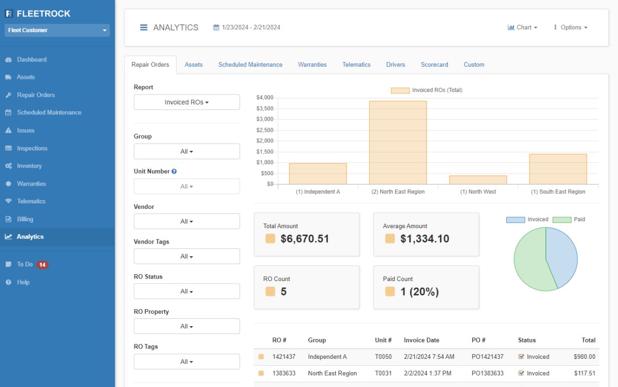Click the Unit Number help question icon
618x387 pixels.
click(x=174, y=172)
